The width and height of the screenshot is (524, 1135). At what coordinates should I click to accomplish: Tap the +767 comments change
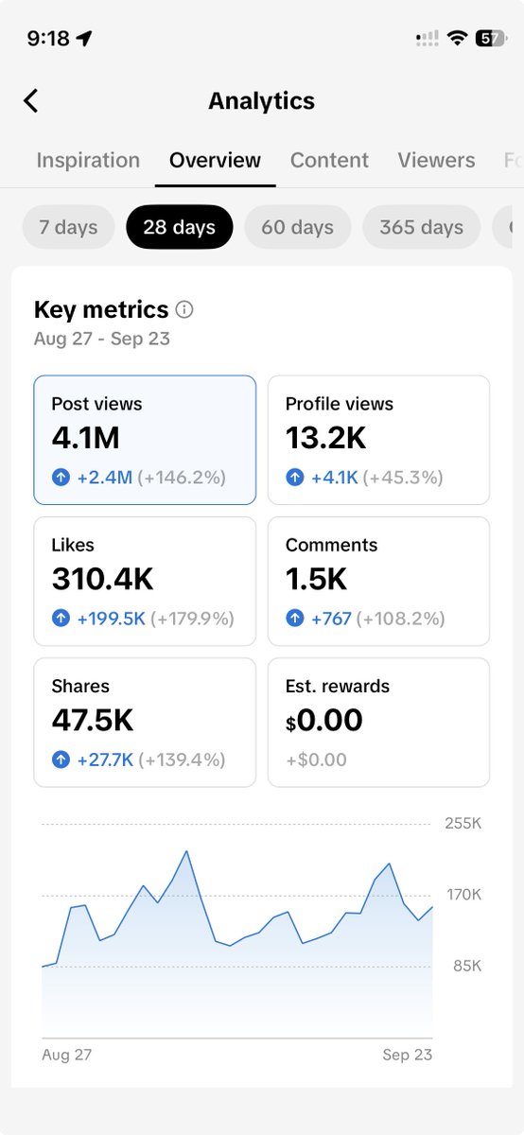(x=331, y=619)
